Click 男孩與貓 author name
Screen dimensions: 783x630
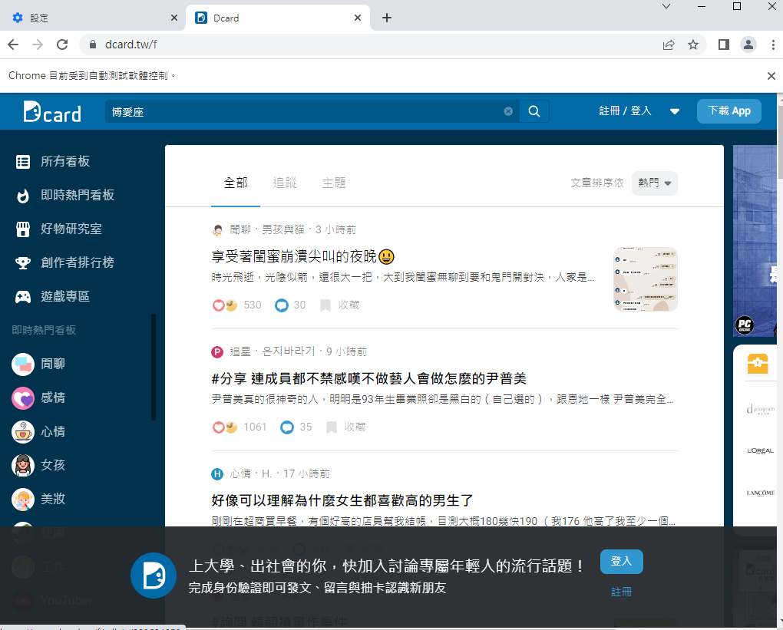(283, 229)
